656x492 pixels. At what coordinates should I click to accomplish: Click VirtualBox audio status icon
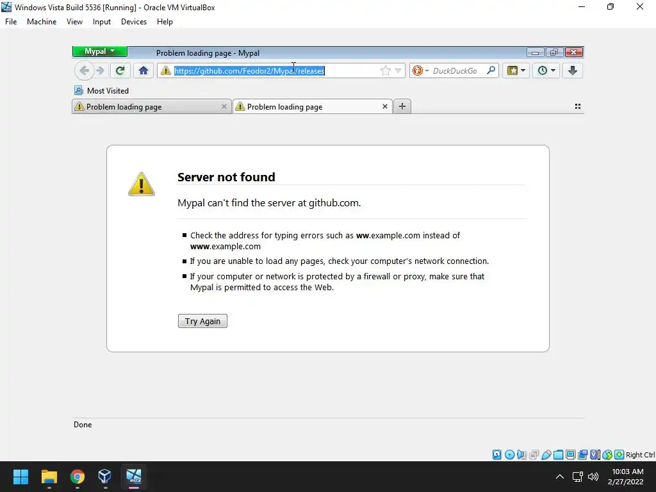pyautogui.click(x=521, y=454)
